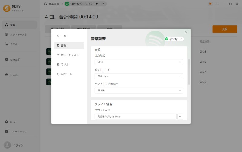Click the gear icon beside 設定

[7, 122]
